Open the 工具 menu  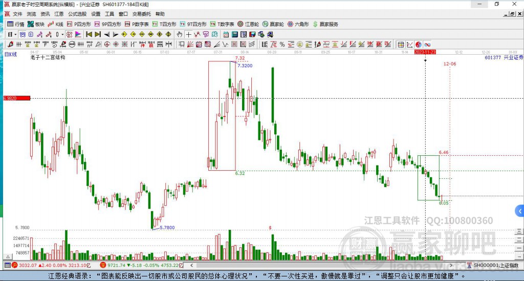[x=110, y=14]
